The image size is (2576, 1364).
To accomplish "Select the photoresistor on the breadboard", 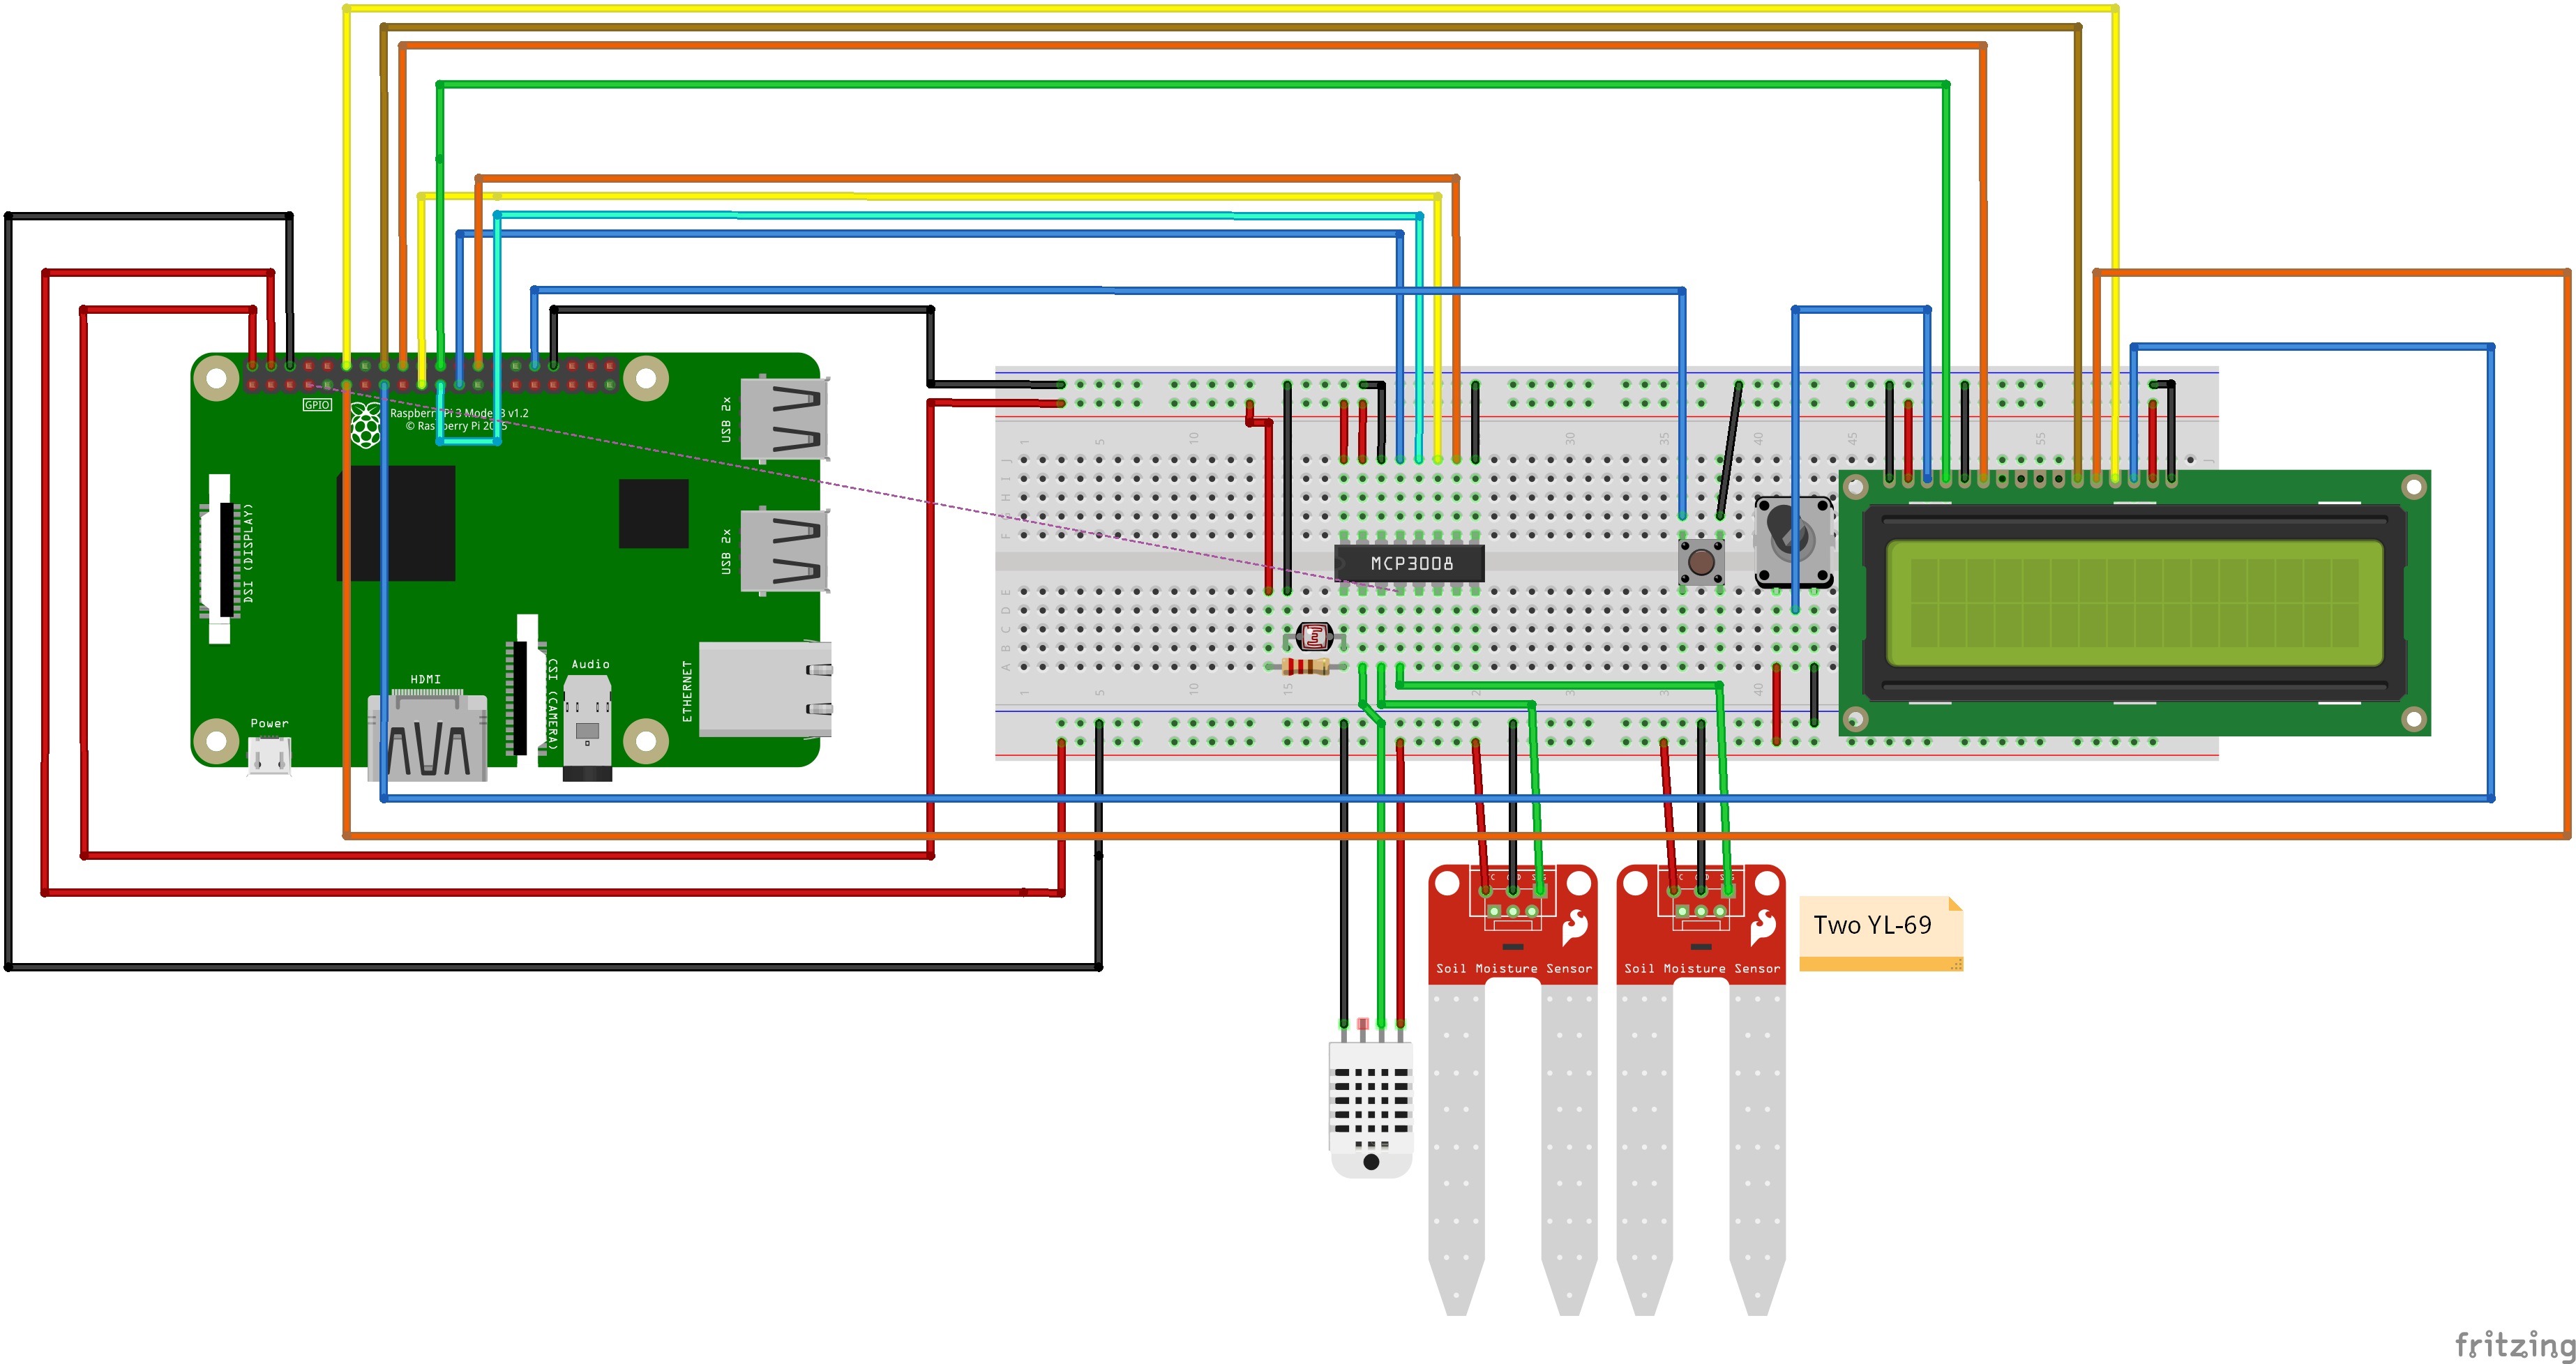I will [1313, 635].
